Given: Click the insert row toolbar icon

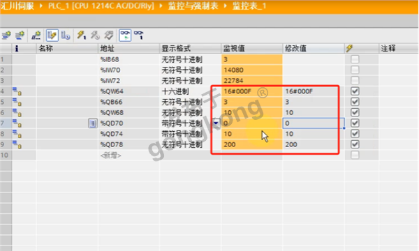Looking at the screenshot, I should pyautogui.click(x=6, y=35).
